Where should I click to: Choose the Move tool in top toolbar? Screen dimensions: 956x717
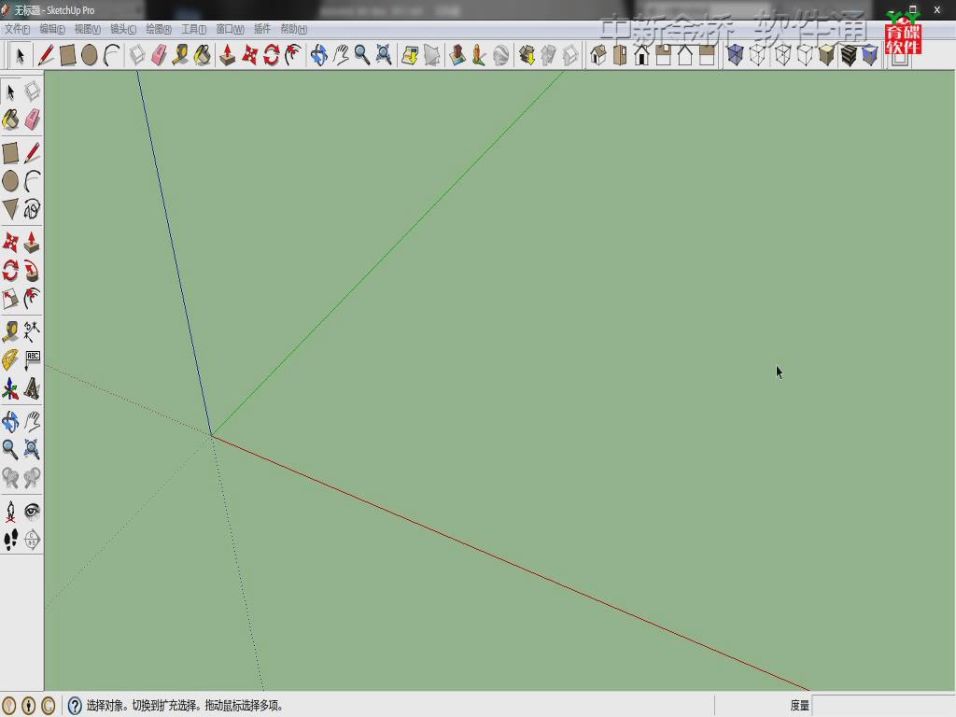(249, 55)
